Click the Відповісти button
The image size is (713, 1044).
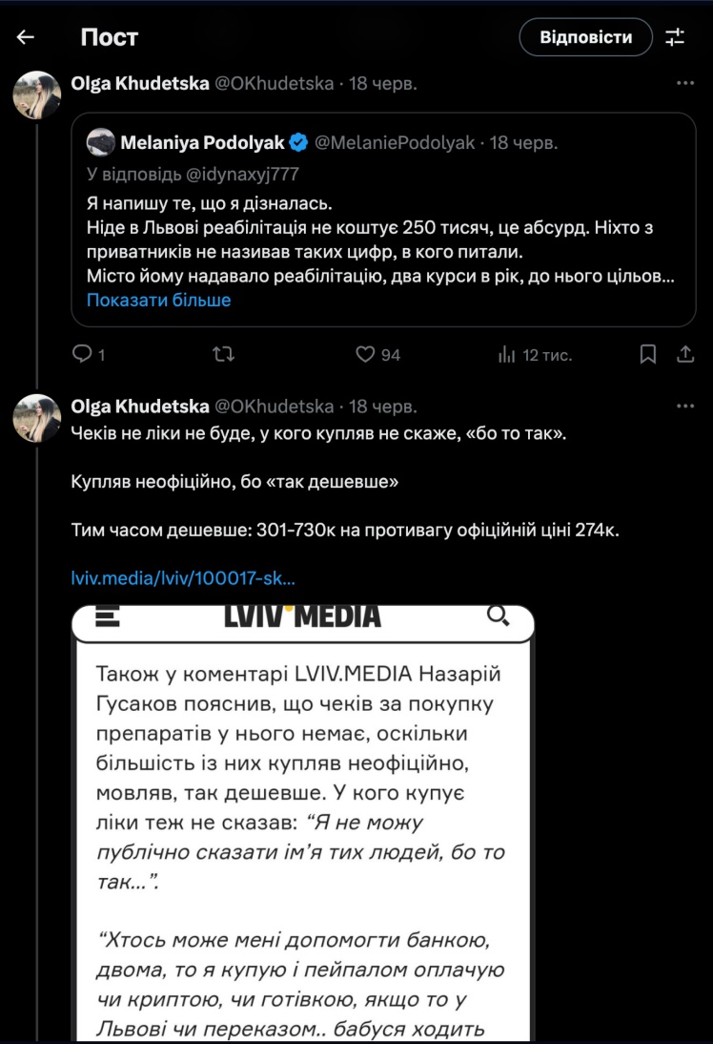(x=585, y=37)
